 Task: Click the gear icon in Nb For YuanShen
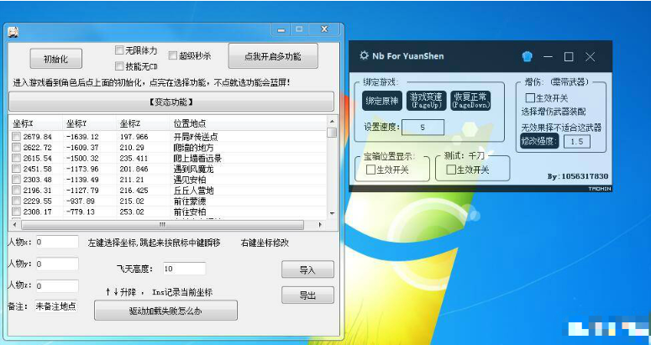(x=364, y=55)
